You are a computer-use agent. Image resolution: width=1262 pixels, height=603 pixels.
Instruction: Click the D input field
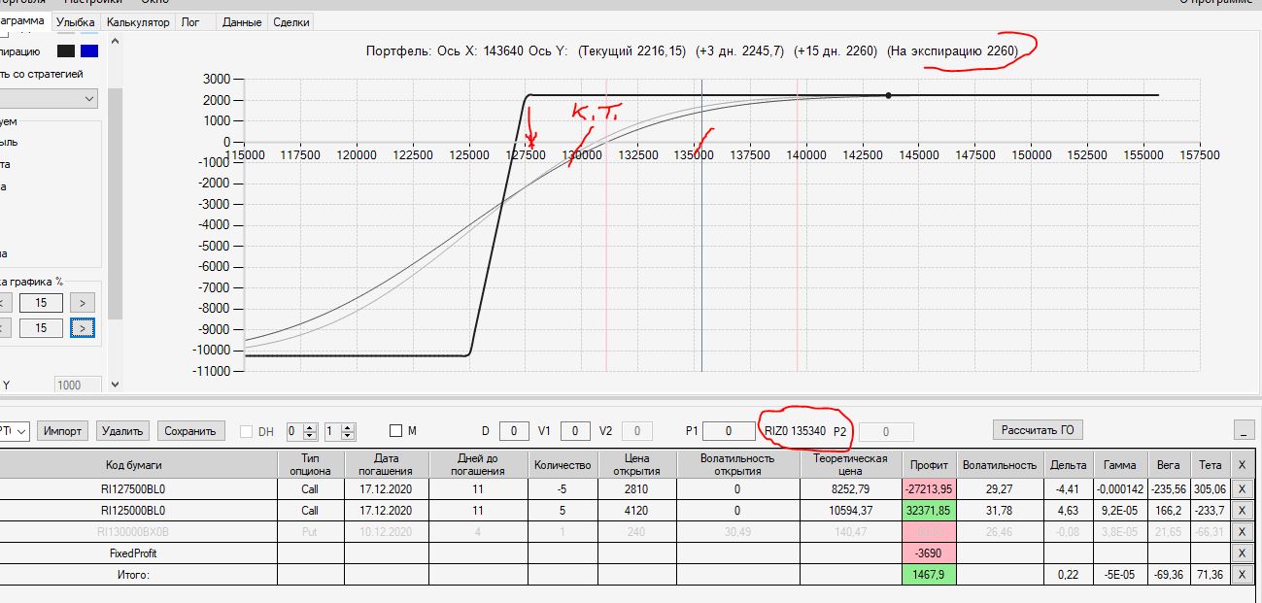tap(514, 430)
